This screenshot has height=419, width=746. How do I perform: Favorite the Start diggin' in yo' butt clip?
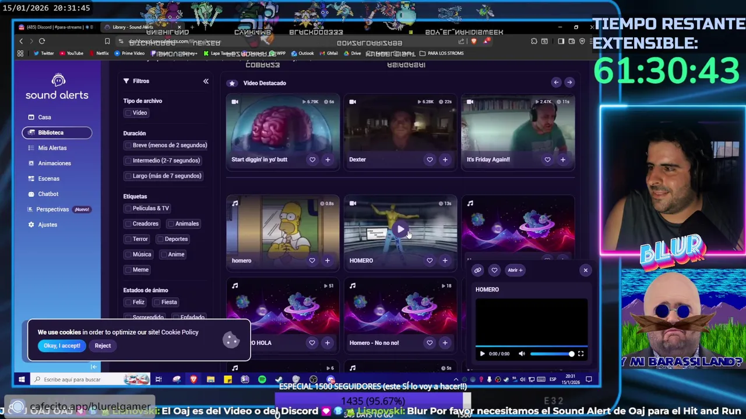(312, 159)
